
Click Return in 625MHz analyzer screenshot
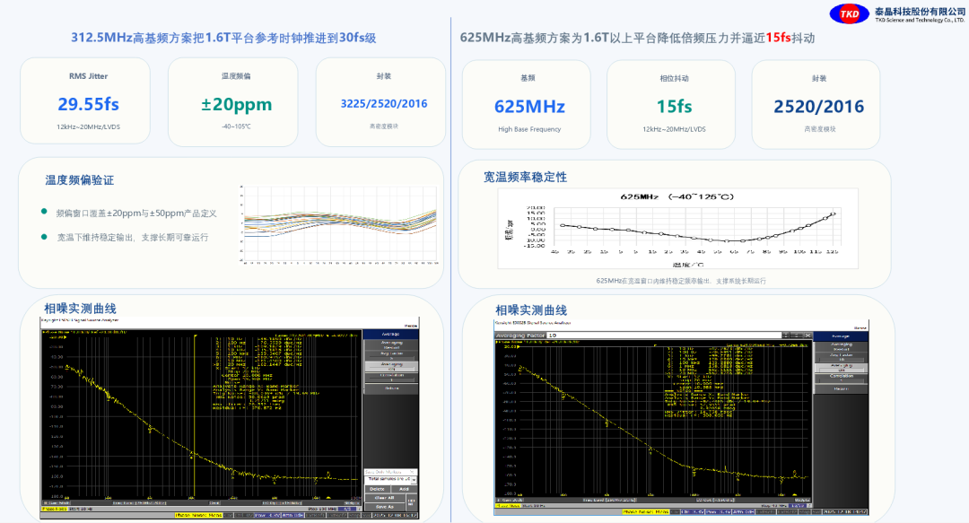[841, 388]
